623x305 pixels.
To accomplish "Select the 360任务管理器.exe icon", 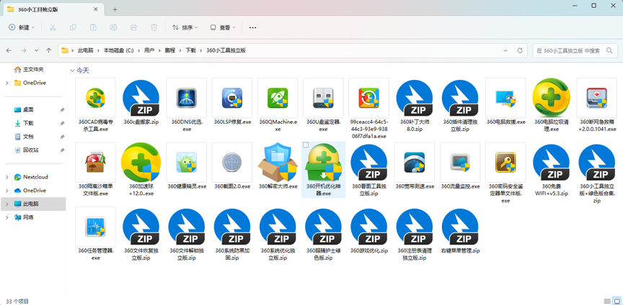I will click(x=95, y=227).
